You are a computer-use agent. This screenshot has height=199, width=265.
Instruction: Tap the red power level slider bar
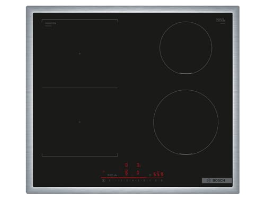point(131,178)
